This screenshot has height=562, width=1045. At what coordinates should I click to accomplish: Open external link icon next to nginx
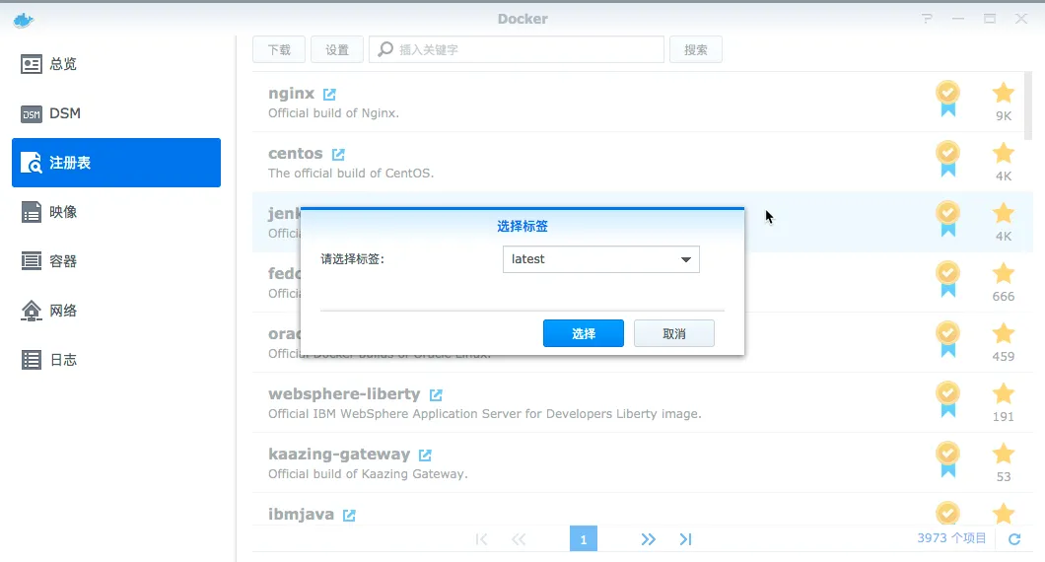point(329,95)
